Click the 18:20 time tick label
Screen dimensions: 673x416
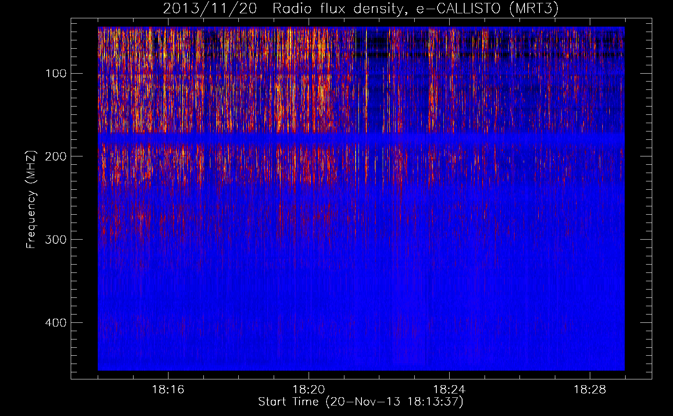click(309, 390)
